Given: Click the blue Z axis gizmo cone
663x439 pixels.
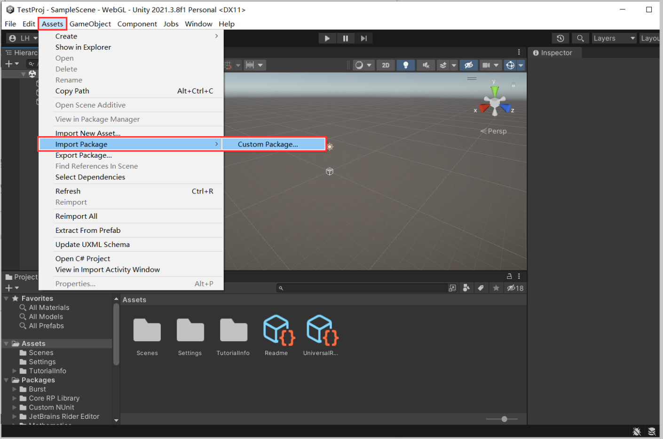Looking at the screenshot, I should click(x=505, y=108).
